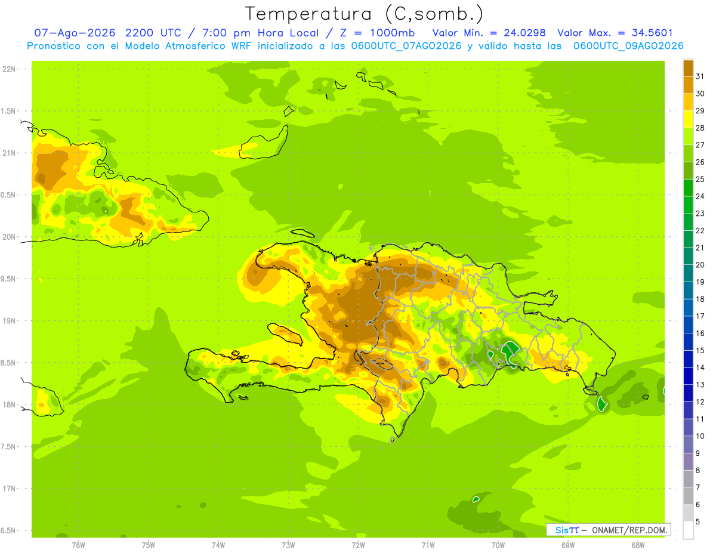This screenshot has width=716, height=553.
Task: Pick the yellow swatch between 28 and 29
Action: 688,119
